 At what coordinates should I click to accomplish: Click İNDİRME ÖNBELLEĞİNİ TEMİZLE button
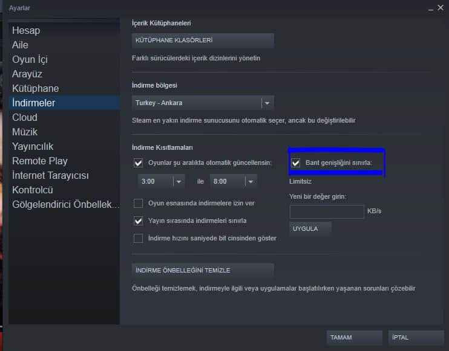203,271
